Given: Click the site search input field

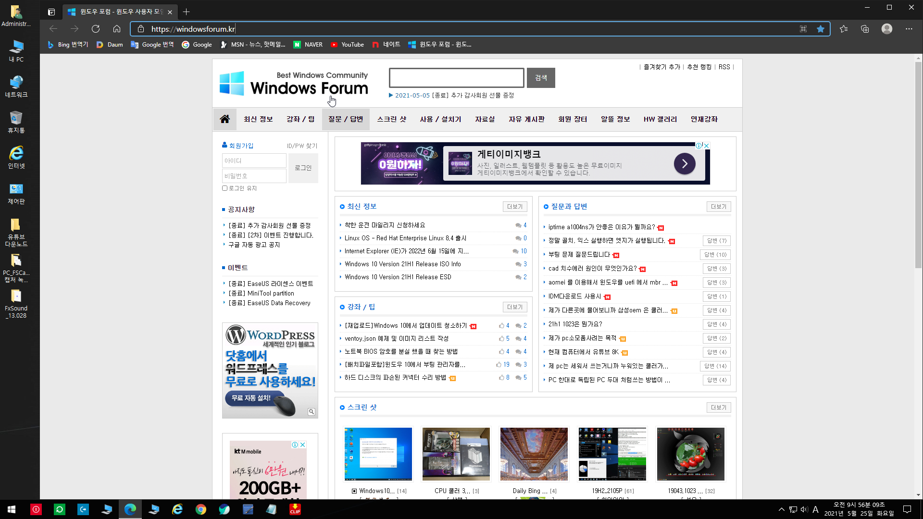Looking at the screenshot, I should [457, 78].
